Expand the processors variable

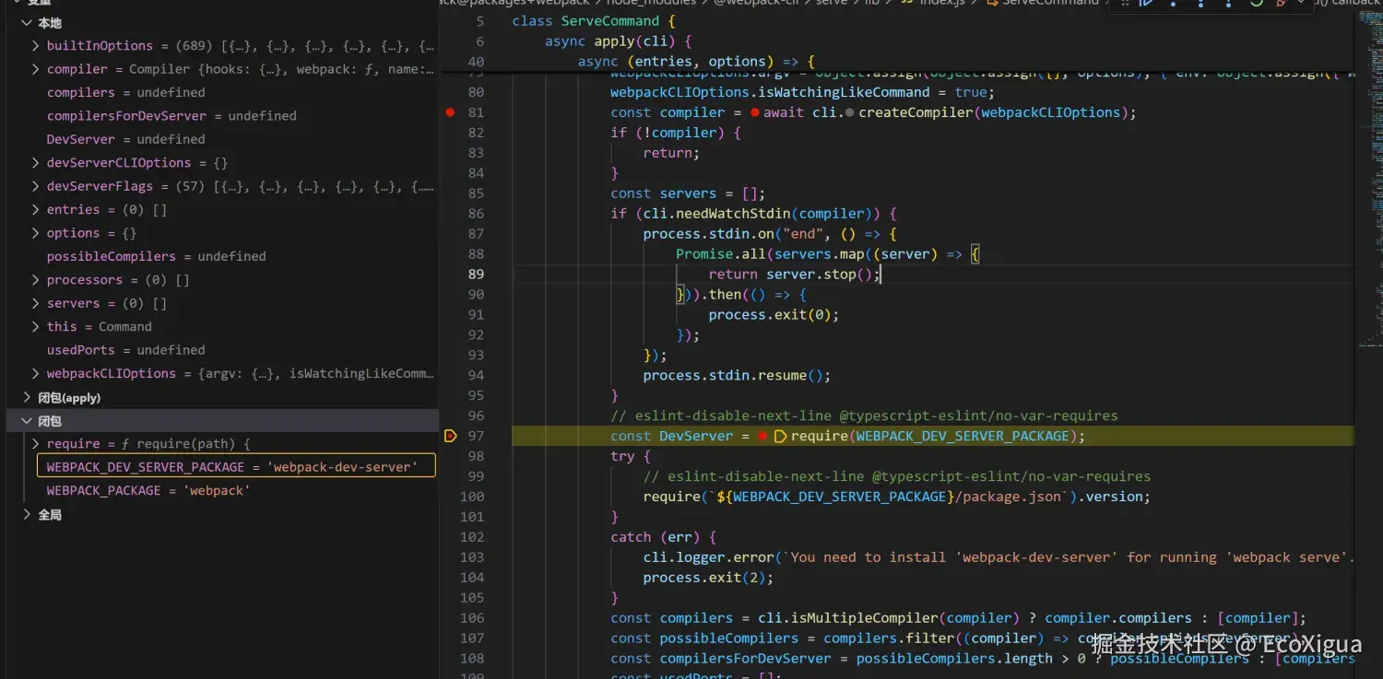[35, 280]
